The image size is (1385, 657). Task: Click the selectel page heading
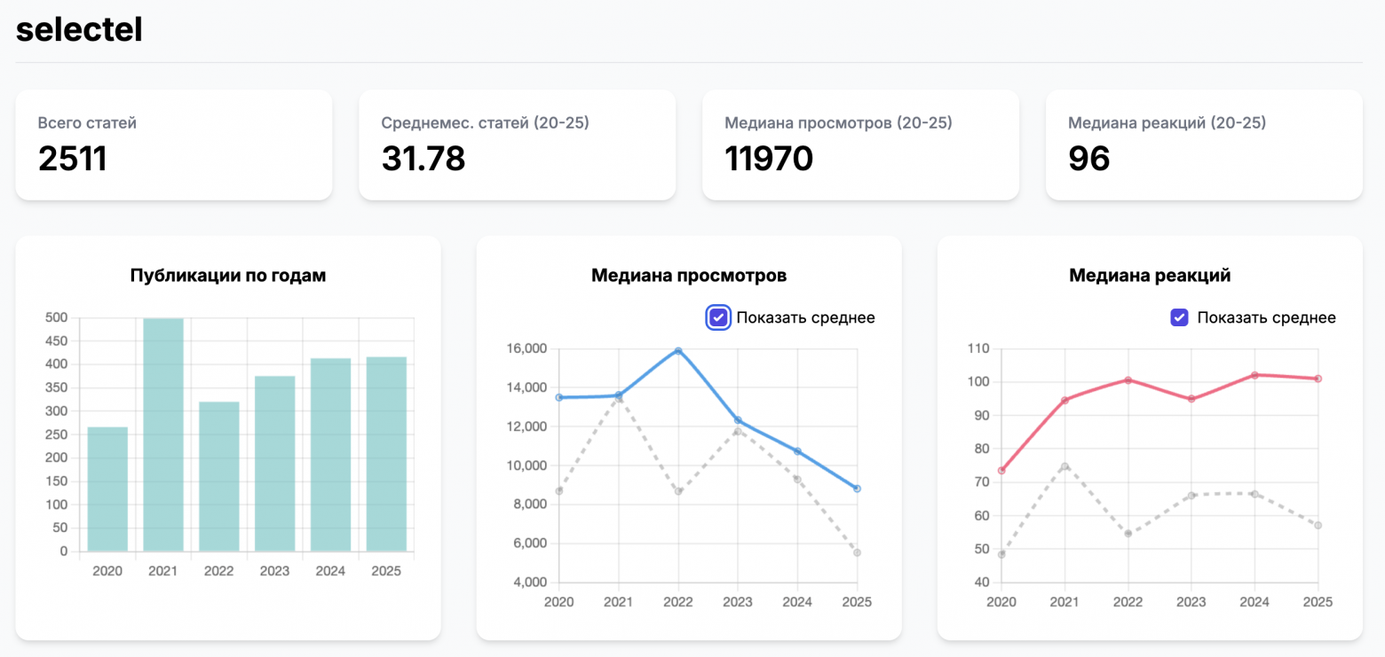pyautogui.click(x=79, y=29)
